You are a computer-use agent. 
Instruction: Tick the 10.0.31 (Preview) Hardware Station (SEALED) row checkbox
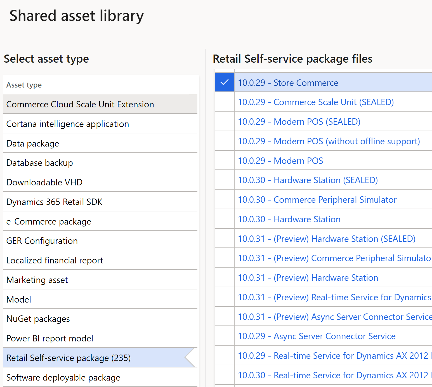click(x=225, y=239)
